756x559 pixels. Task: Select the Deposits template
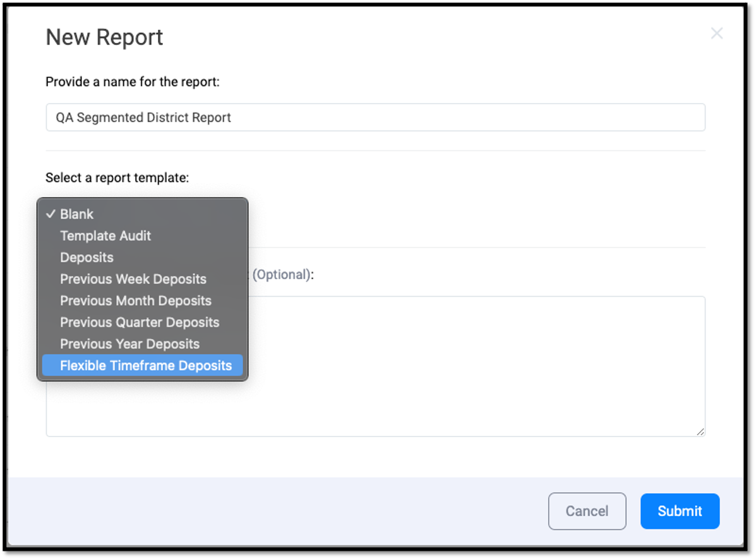(x=87, y=257)
